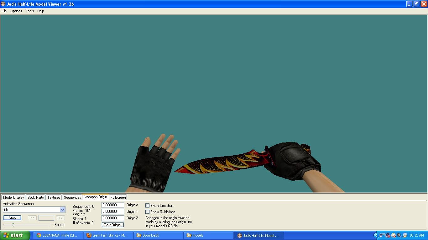This screenshot has height=240, width=428.
Task: Switch to the CSBANANA Knife Chrome window
Action: click(x=59, y=235)
